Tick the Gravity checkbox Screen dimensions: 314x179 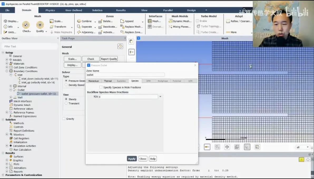pyautogui.click(x=64, y=119)
